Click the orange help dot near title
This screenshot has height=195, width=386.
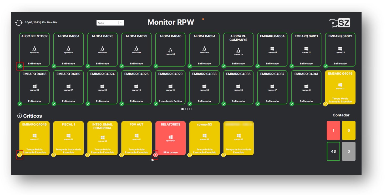point(203,19)
